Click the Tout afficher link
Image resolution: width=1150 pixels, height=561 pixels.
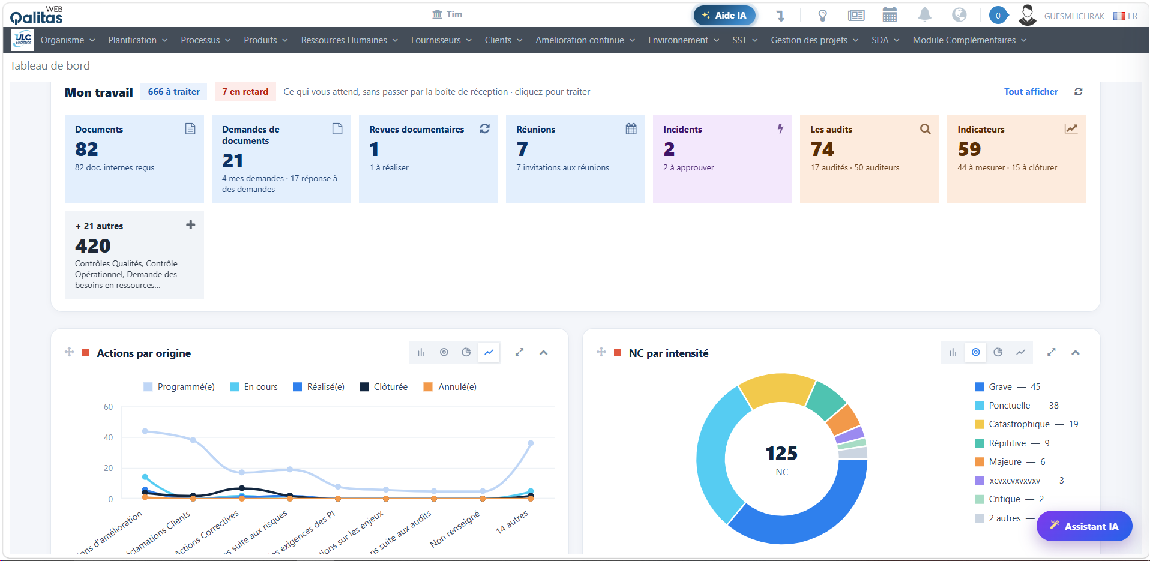[x=1031, y=92]
